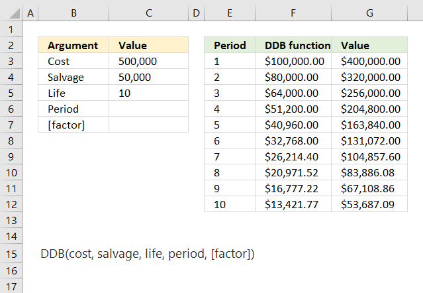Select row 15 header

11,254
